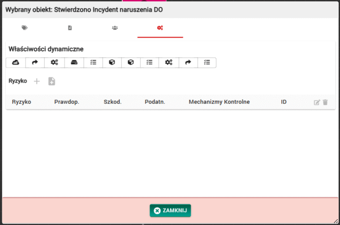This screenshot has height=225, width=340.
Task: Click the edit pencil icon in table header
Action: tap(317, 102)
